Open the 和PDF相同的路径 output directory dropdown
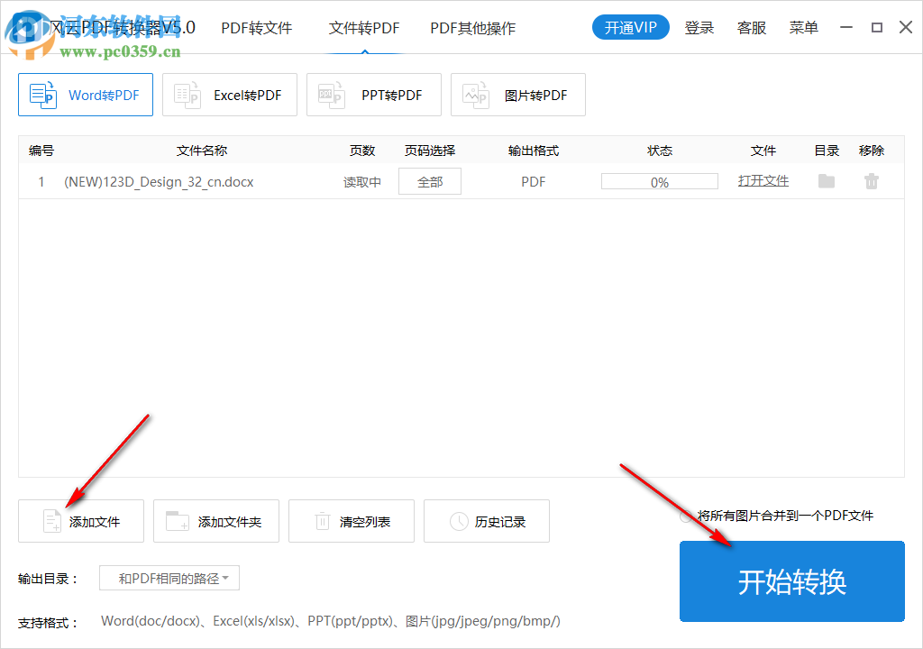The image size is (923, 649). pos(169,578)
